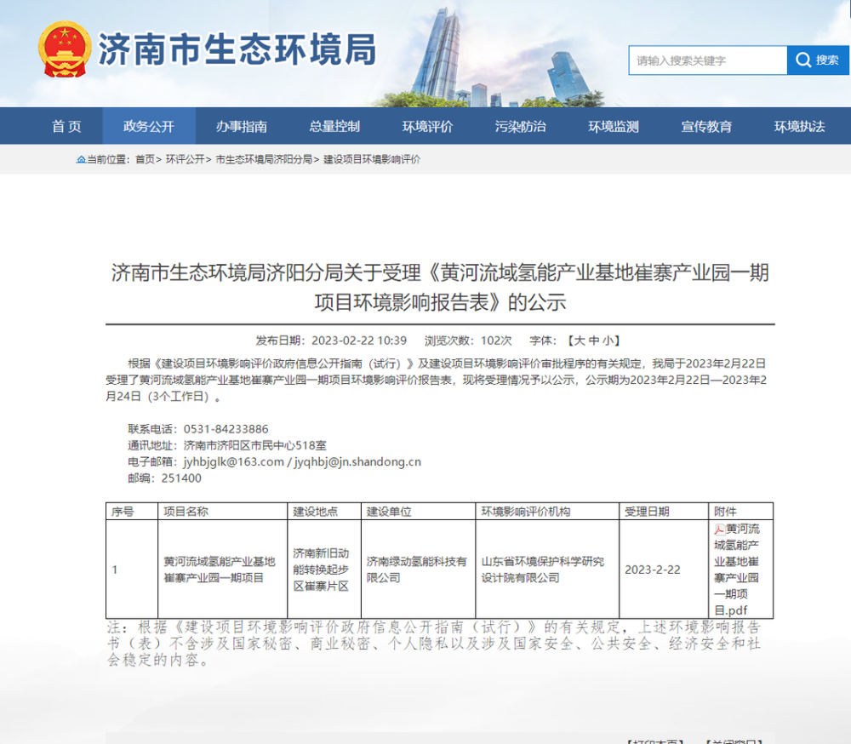Screen dimensions: 851x744
Task: Set font size to 小
Action: pyautogui.click(x=608, y=341)
